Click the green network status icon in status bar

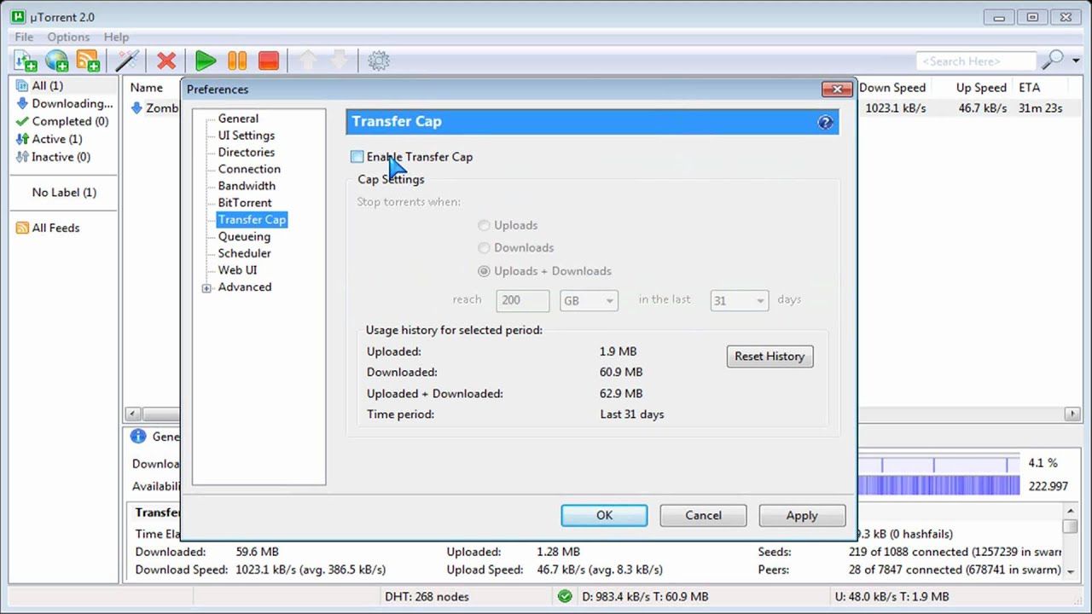[565, 596]
